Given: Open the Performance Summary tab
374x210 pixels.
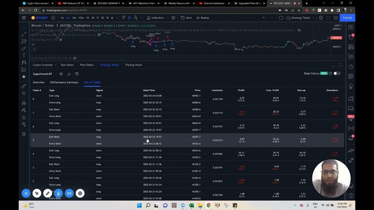Looking at the screenshot, I should [64, 83].
